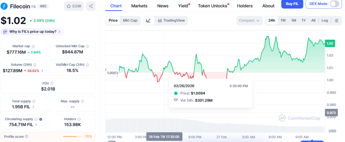Open chart settings sliders icon
The image size is (345, 142).
pyautogui.click(x=337, y=20)
